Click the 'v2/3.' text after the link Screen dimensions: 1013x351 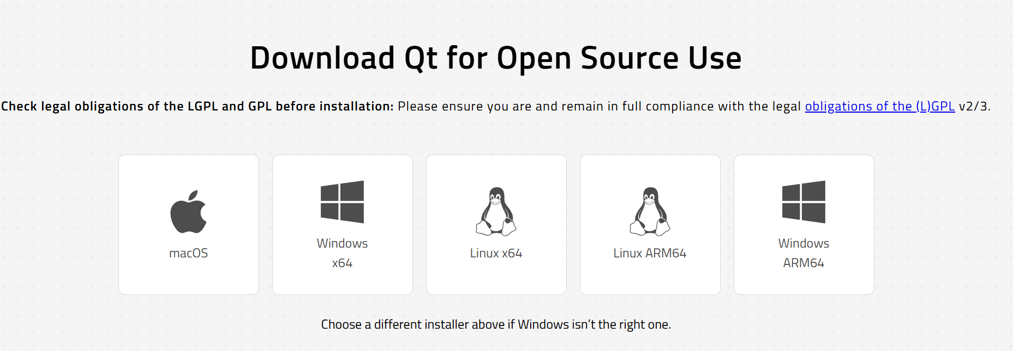tap(974, 106)
